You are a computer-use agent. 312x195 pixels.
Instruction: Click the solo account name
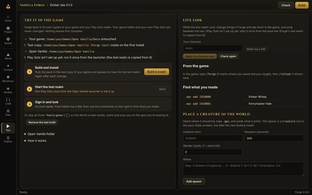pos(50,107)
